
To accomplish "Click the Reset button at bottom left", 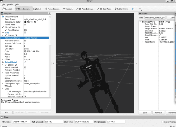I will pos(4,126).
